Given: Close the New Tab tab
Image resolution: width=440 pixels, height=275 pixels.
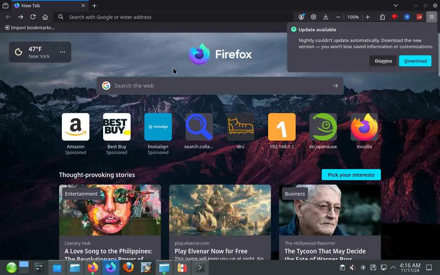Looking at the screenshot, I should pyautogui.click(x=83, y=5).
